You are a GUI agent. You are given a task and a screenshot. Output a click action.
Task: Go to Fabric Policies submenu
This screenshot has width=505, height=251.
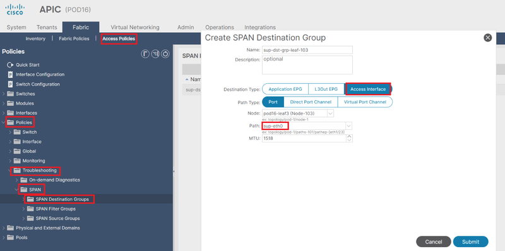[74, 38]
